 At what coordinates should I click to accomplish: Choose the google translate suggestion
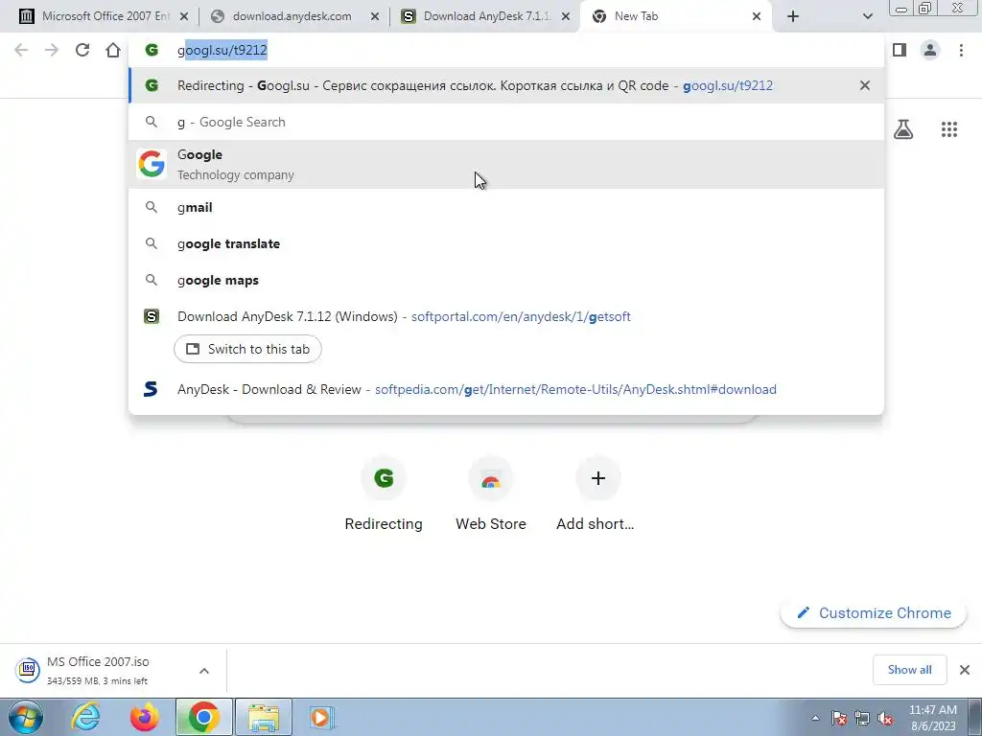(x=506, y=243)
